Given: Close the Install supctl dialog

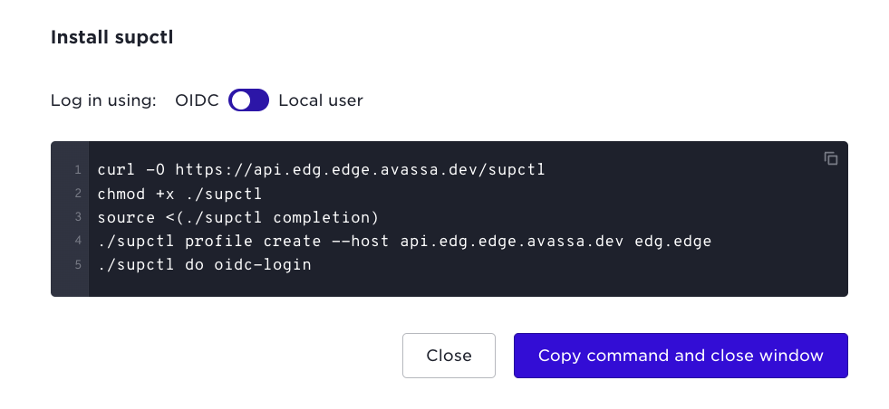Looking at the screenshot, I should point(449,356).
